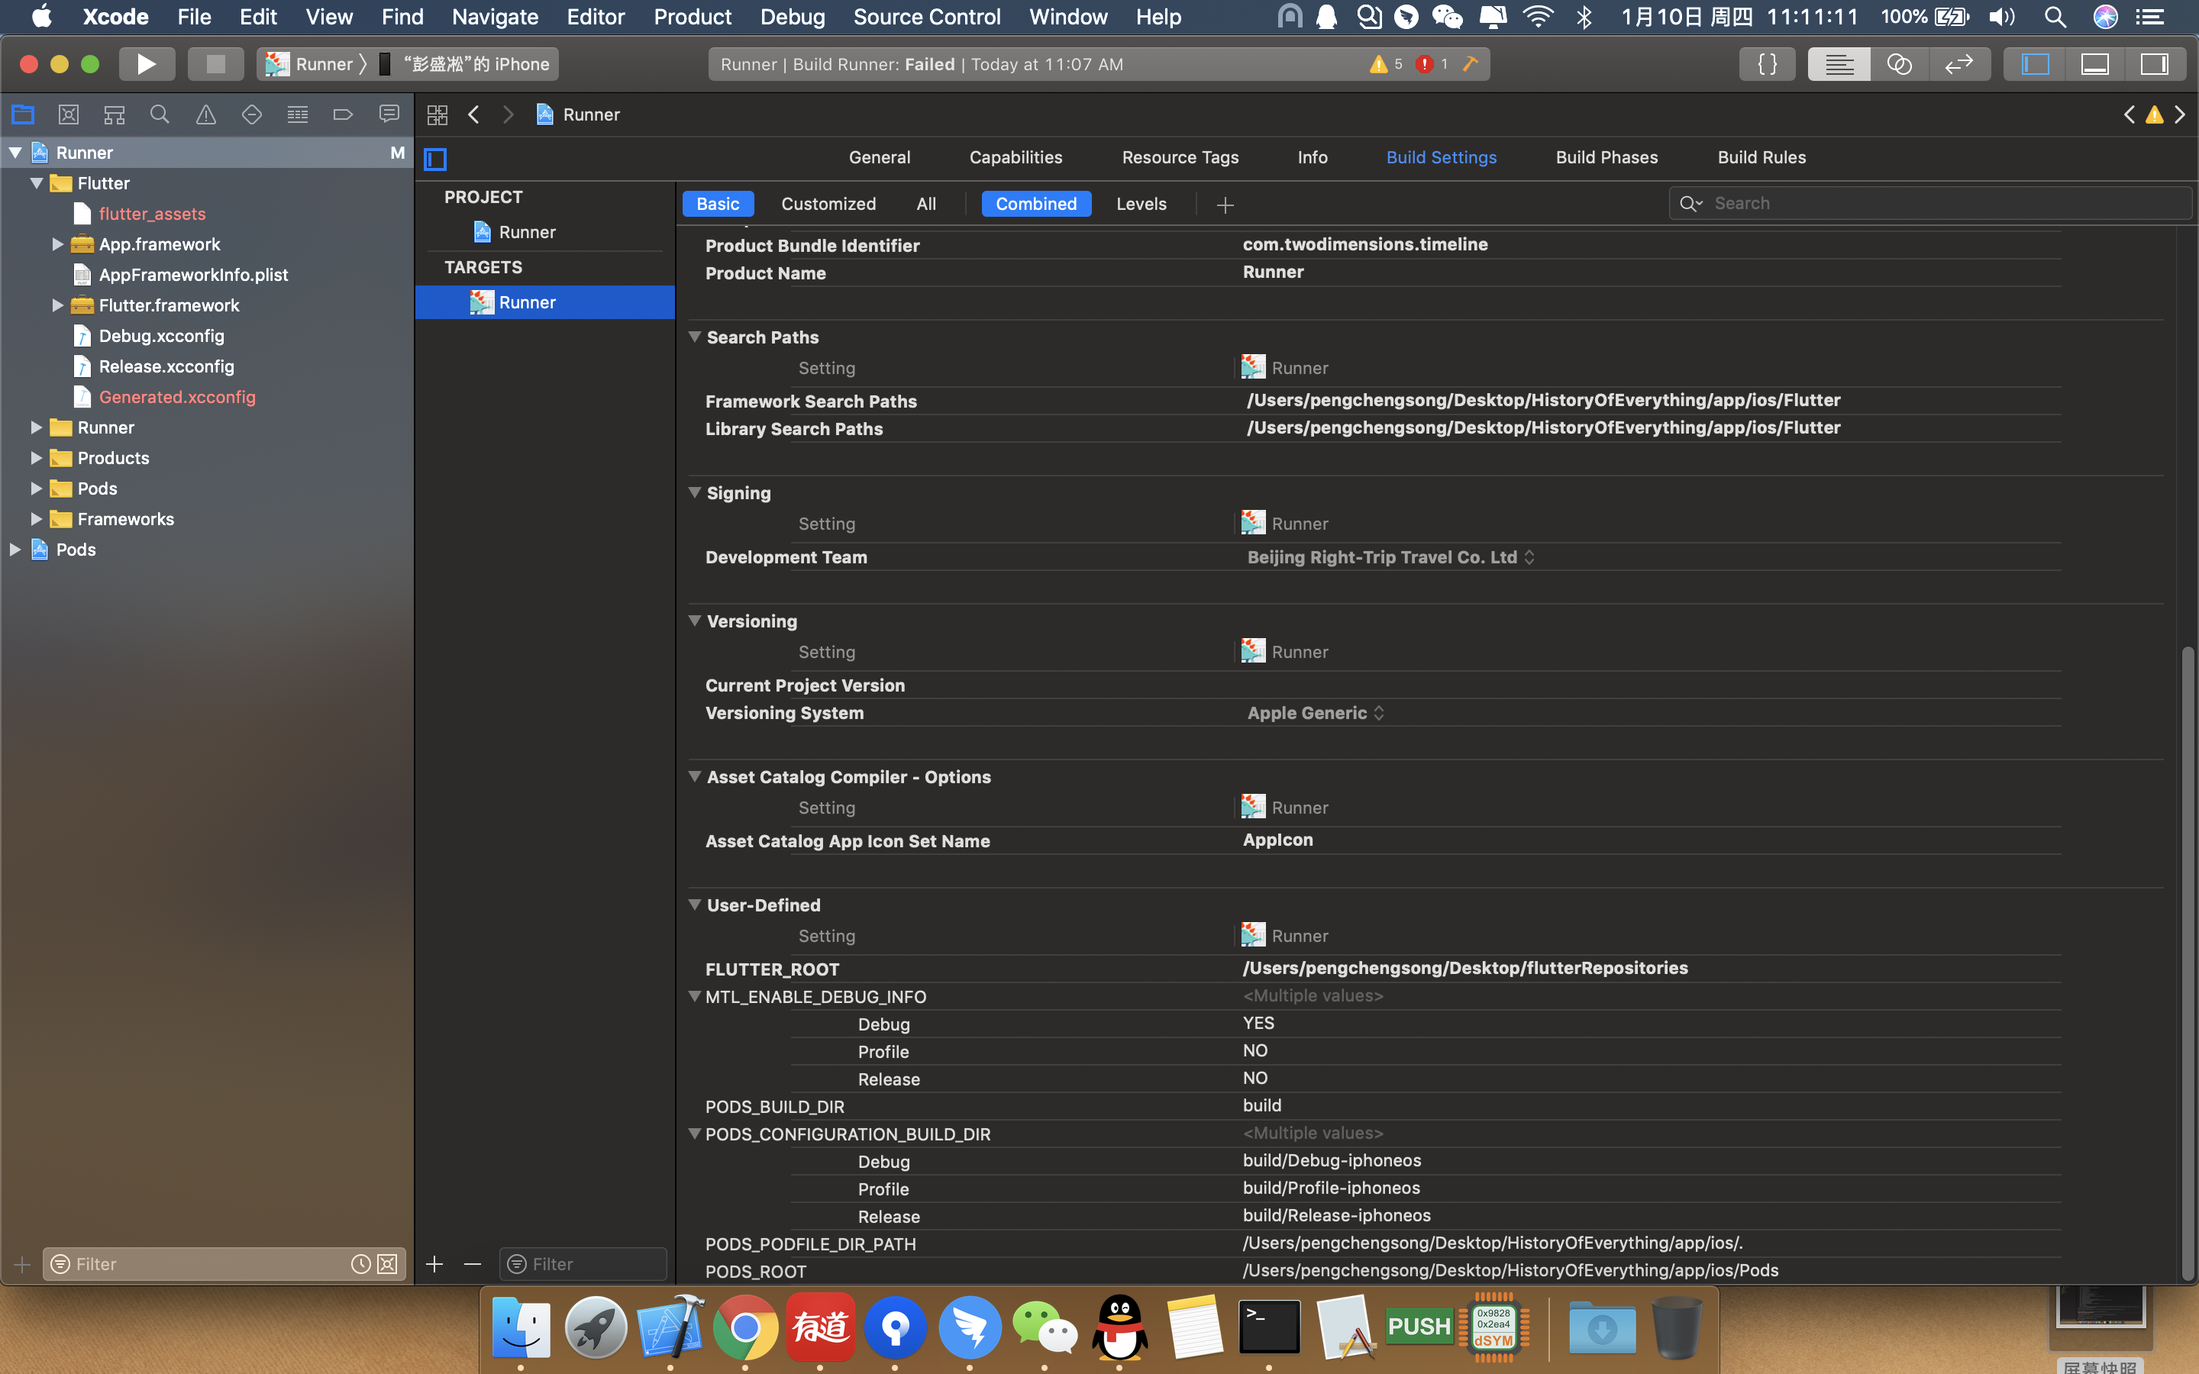
Task: Collapse the MTL_ENABLE_DEBUG_INFO setting
Action: [695, 997]
